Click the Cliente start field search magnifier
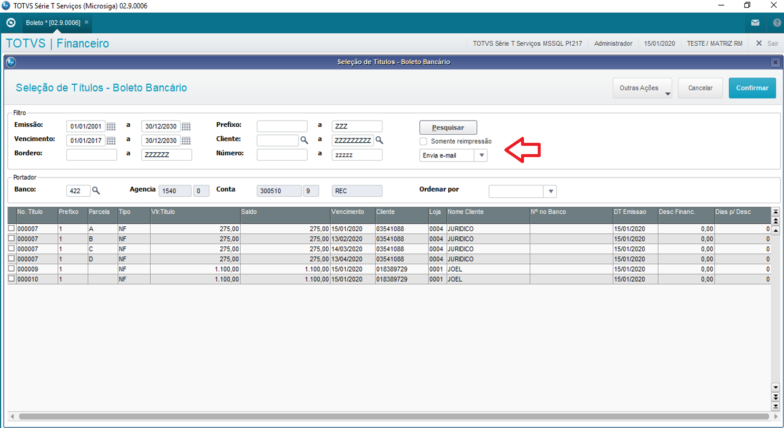Viewport: 784px width, 428px height. tap(304, 141)
